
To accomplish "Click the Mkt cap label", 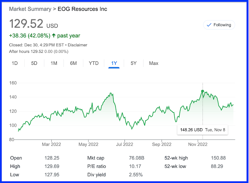I will tap(96, 158).
